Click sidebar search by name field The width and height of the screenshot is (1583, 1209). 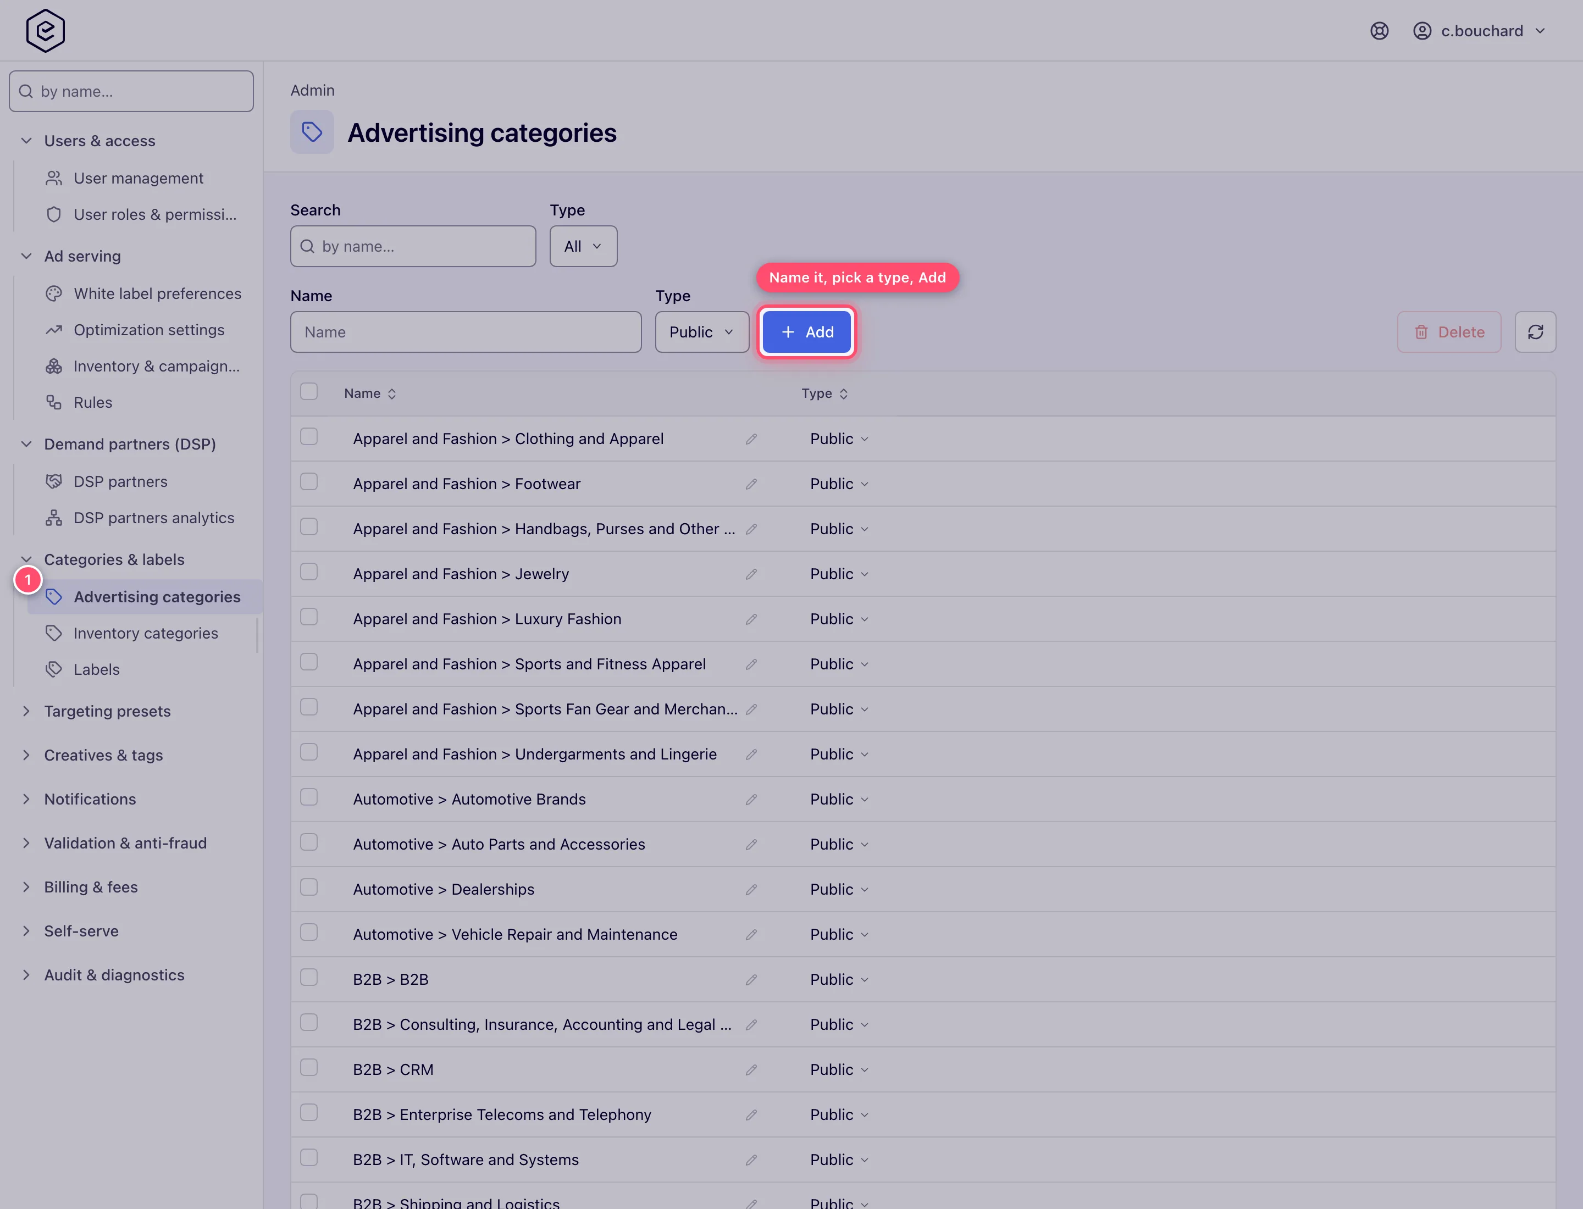[x=131, y=91]
